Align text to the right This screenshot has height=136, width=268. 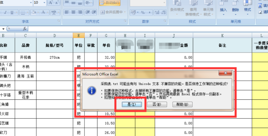point(80,12)
